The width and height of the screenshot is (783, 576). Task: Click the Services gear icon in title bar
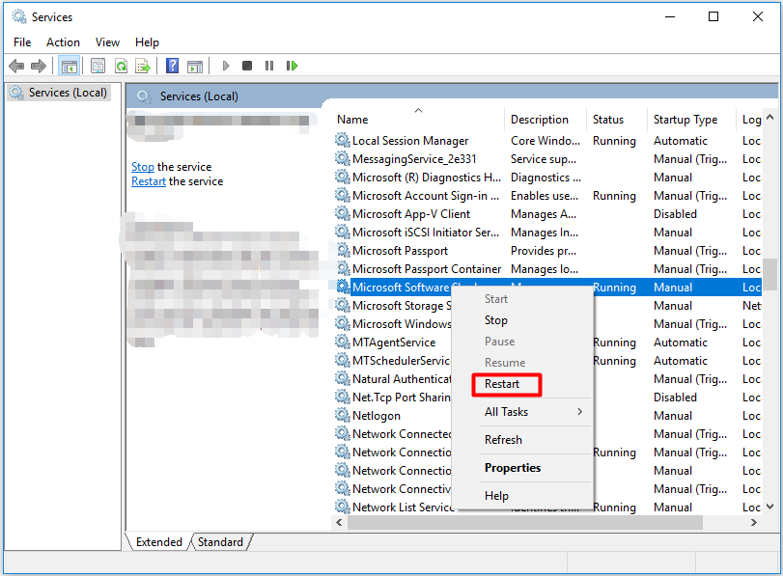coord(19,16)
